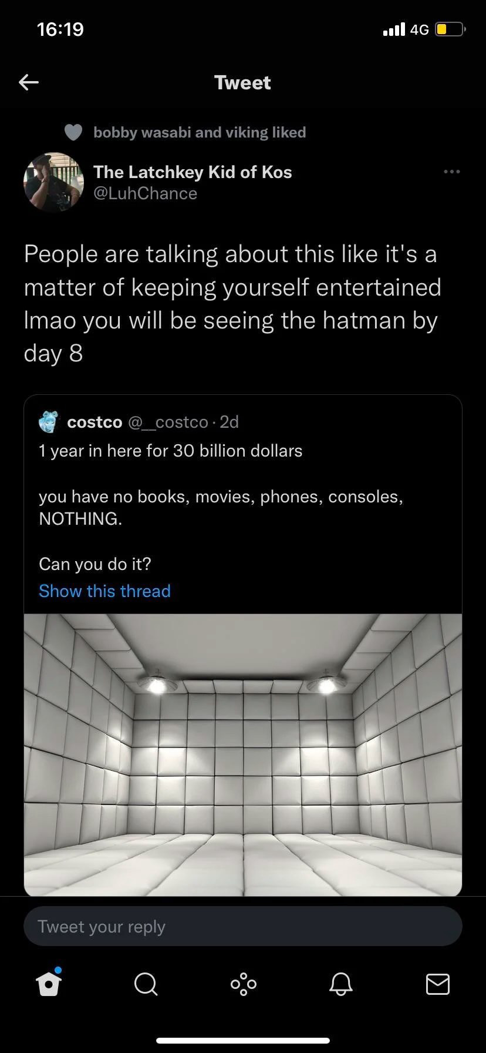Viewport: 486px width, 1053px height.
Task: Open the Notifications bell tab
Action: [340, 984]
